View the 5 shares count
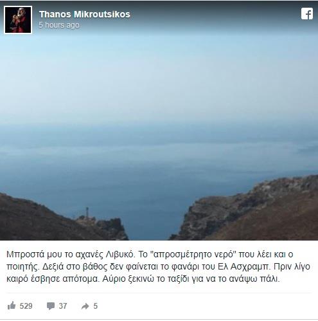 click(x=96, y=306)
